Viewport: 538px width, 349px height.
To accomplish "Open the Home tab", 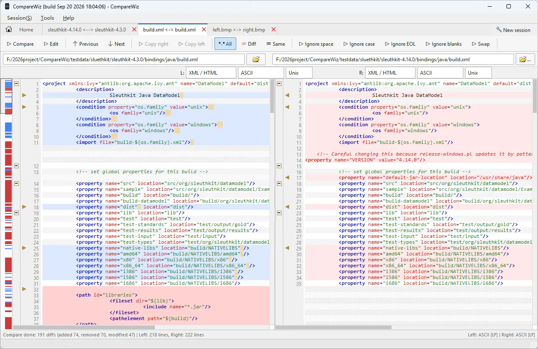I will [x=20, y=30].
